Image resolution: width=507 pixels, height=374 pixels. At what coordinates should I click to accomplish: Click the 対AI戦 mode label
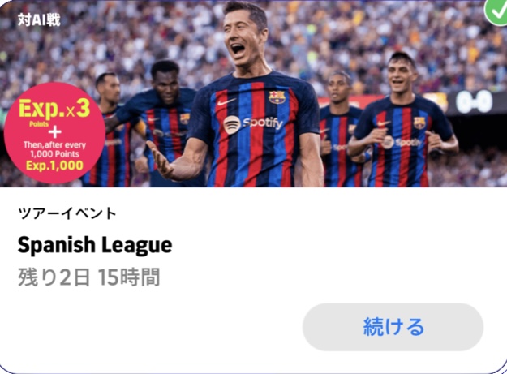pyautogui.click(x=39, y=20)
